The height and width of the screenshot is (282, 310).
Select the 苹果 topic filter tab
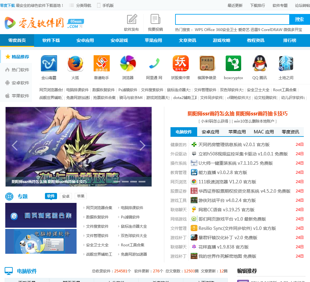tap(81, 196)
